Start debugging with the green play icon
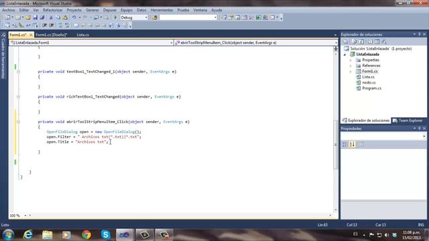The height and width of the screenshot is (241, 429). click(115, 17)
